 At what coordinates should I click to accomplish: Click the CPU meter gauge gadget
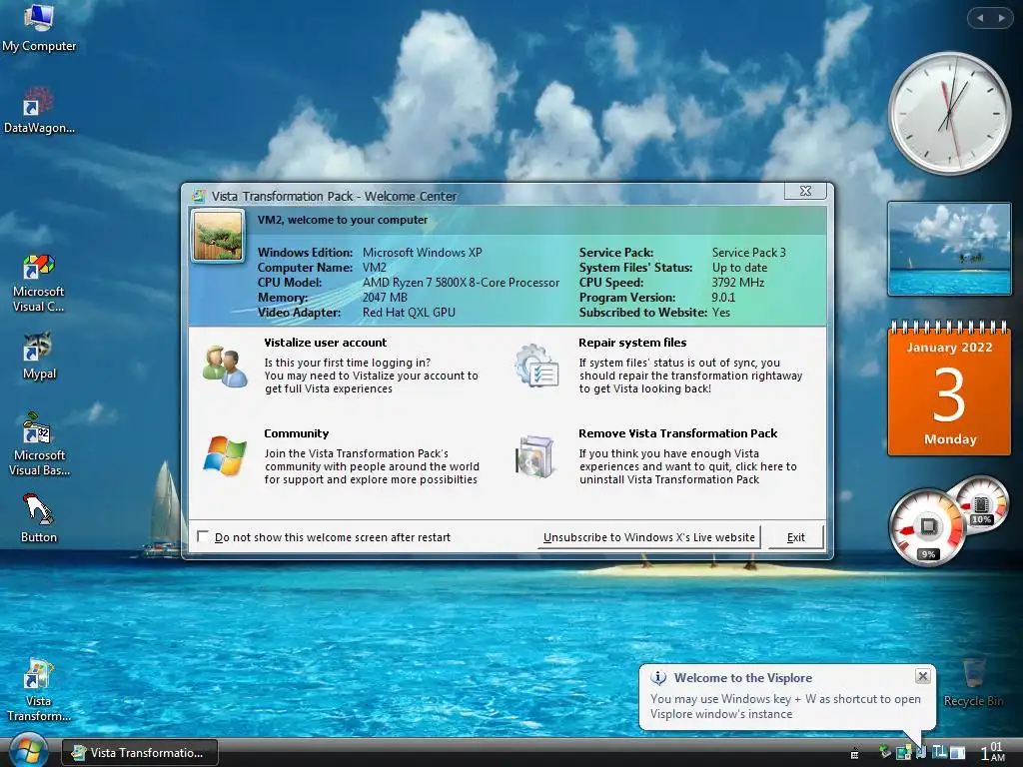pyautogui.click(x=926, y=527)
